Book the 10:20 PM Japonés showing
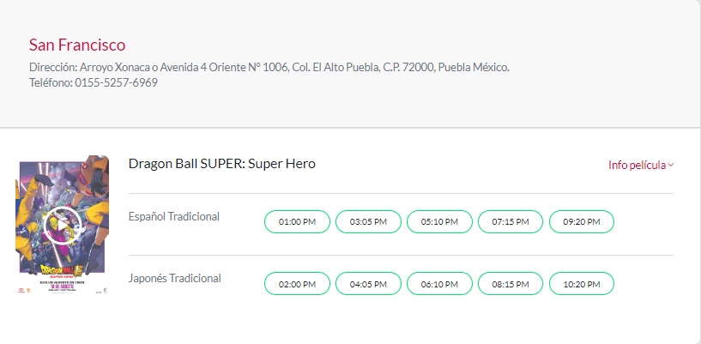The image size is (701, 344). (582, 283)
